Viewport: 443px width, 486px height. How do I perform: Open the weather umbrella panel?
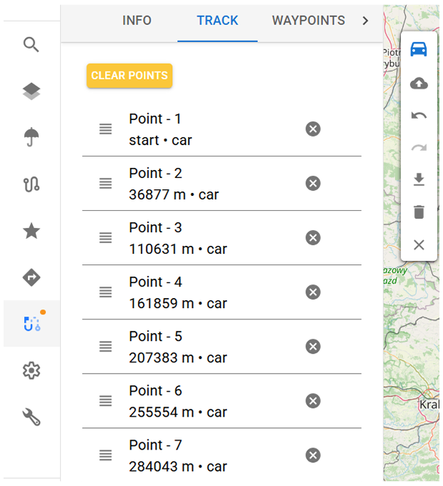coord(31,137)
